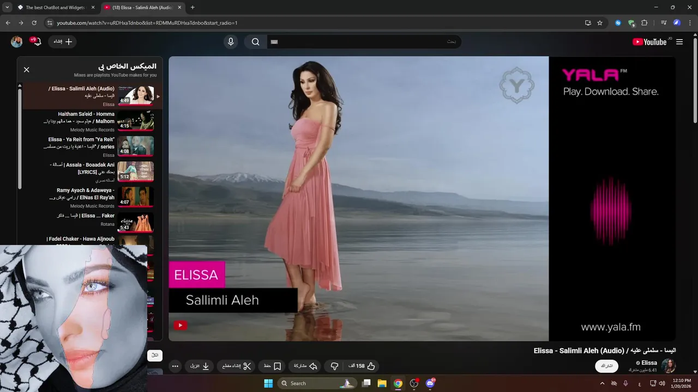698x392 pixels.
Task: Open the hamburger guide menu
Action: (x=679, y=42)
